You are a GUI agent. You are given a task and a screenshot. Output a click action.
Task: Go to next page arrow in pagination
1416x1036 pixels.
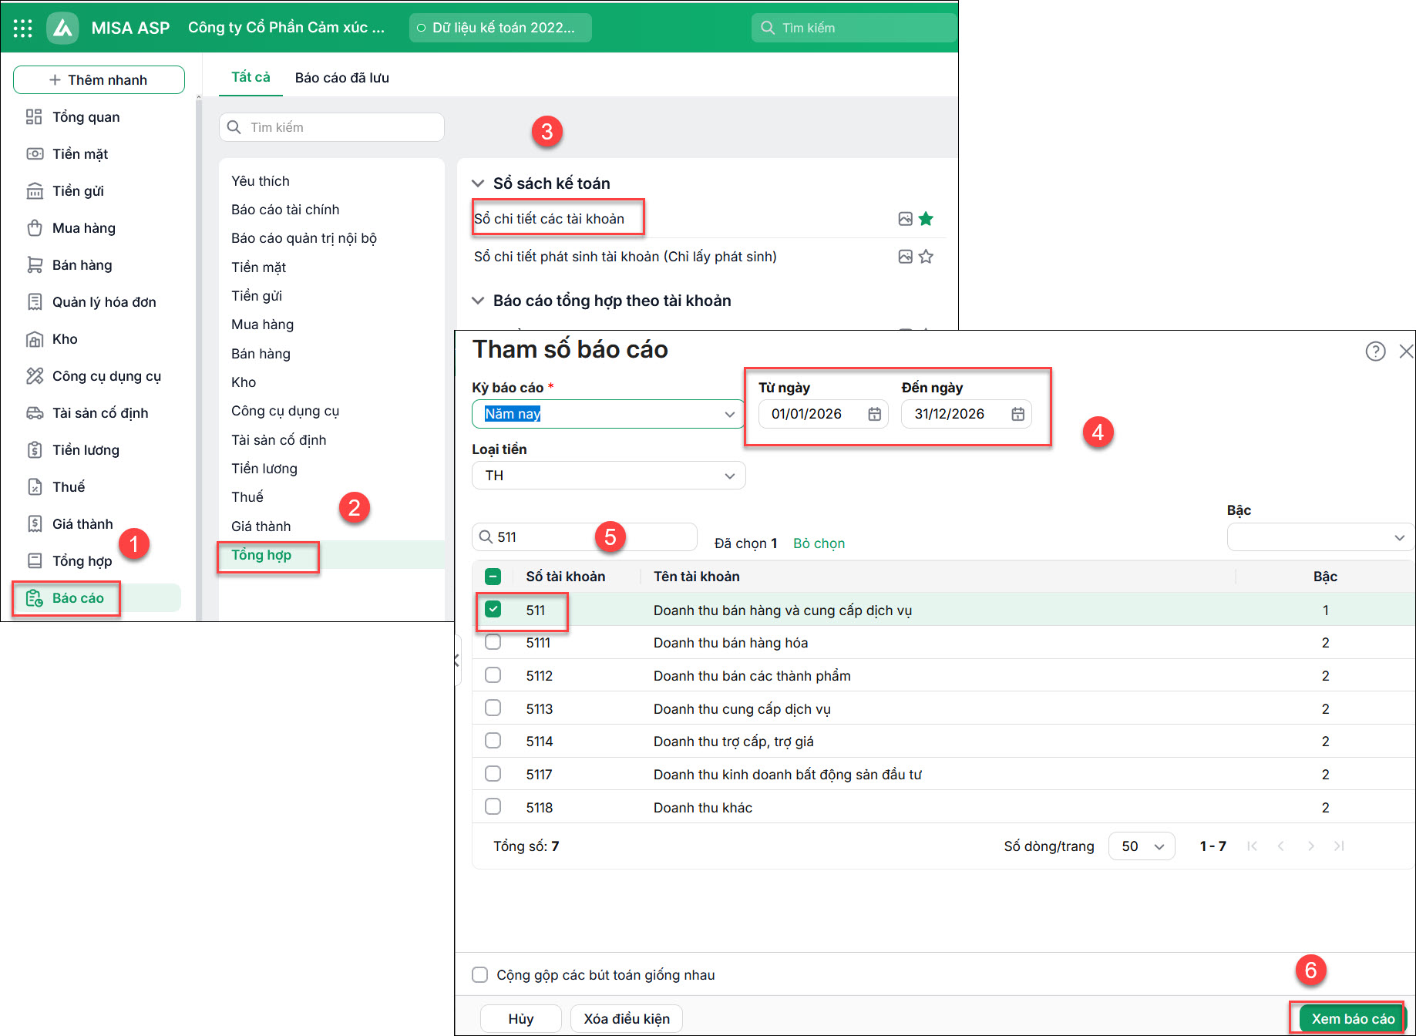(1310, 846)
